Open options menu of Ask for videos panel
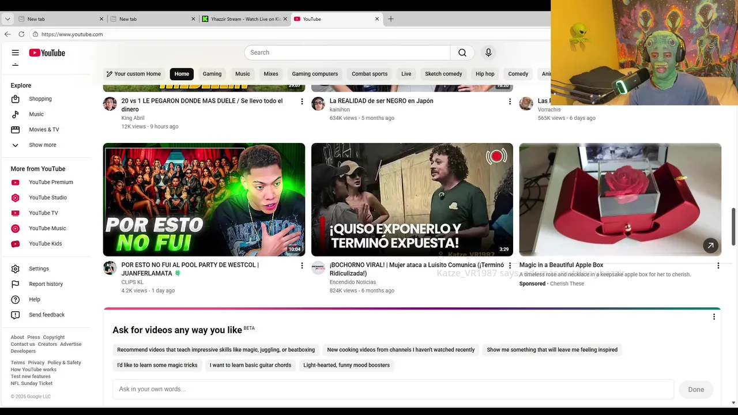Screen dimensions: 738x415 (x=714, y=316)
